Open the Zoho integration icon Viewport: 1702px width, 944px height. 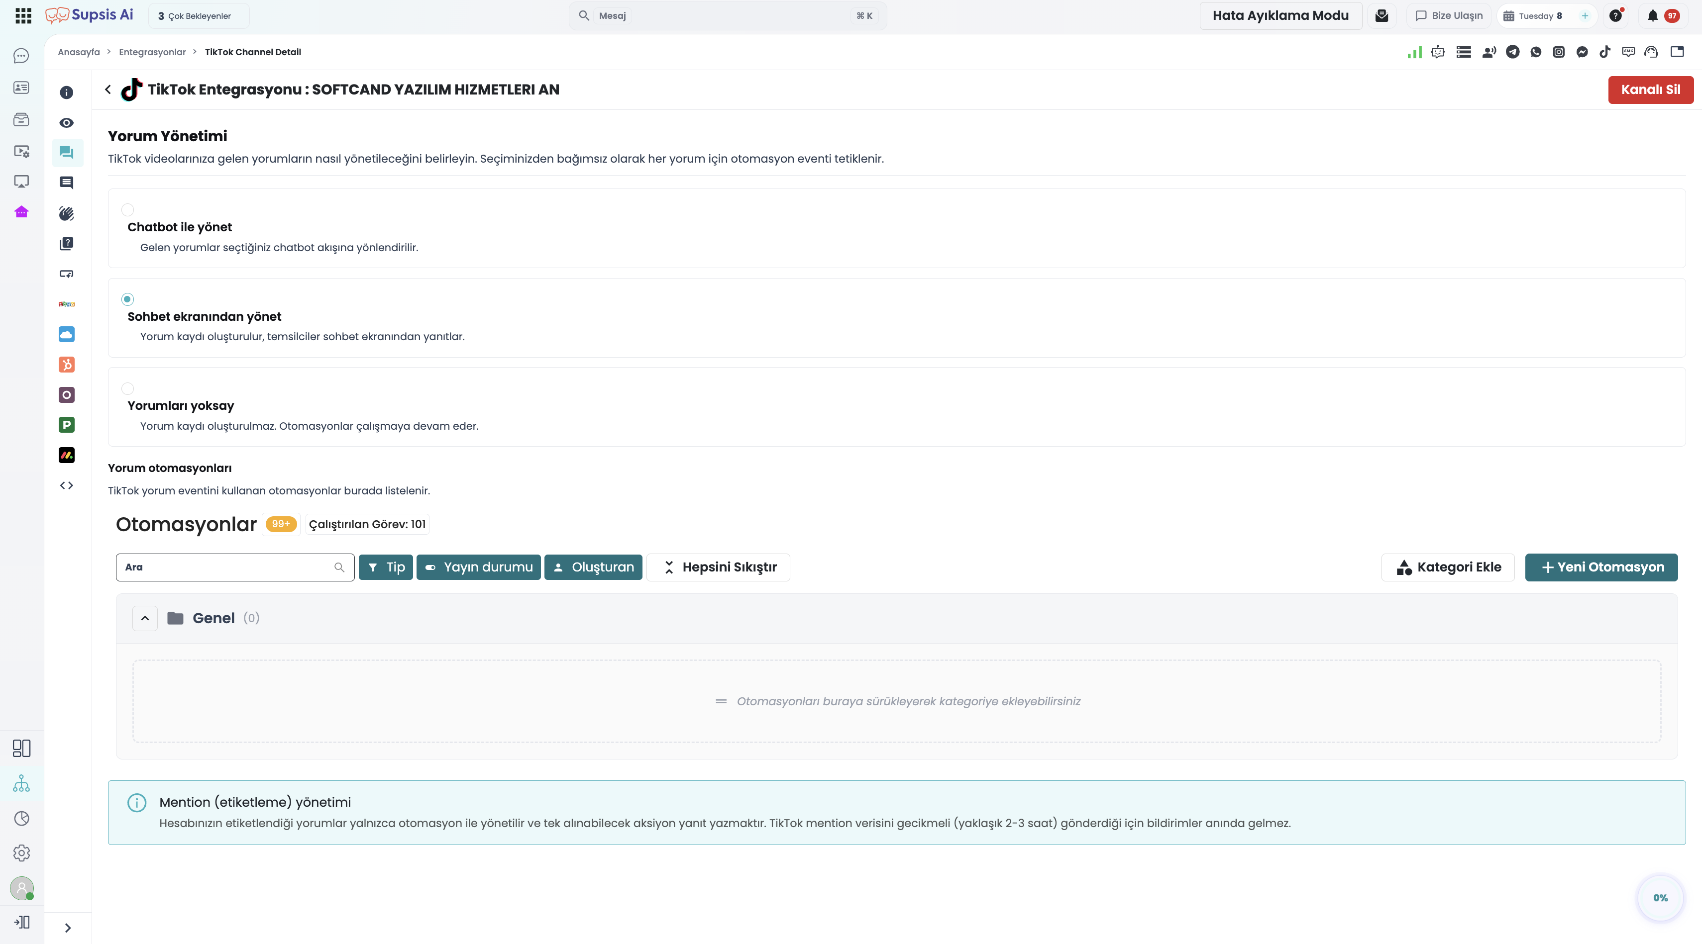click(x=67, y=304)
